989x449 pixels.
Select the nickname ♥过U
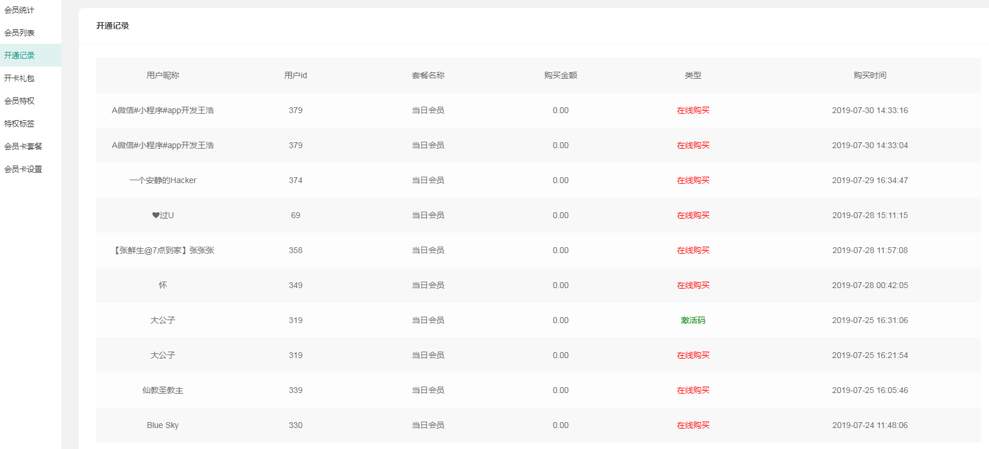[163, 215]
